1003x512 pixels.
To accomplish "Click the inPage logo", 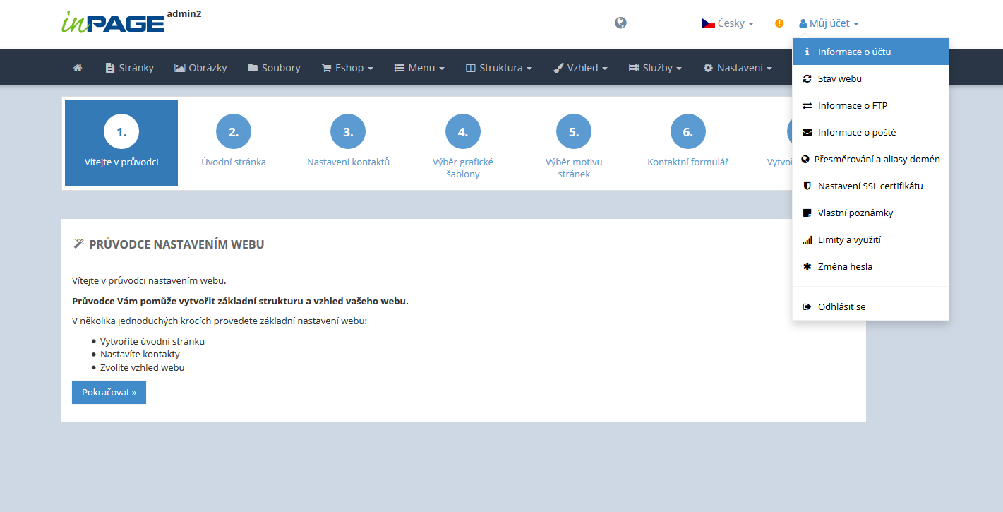I will 113,23.
